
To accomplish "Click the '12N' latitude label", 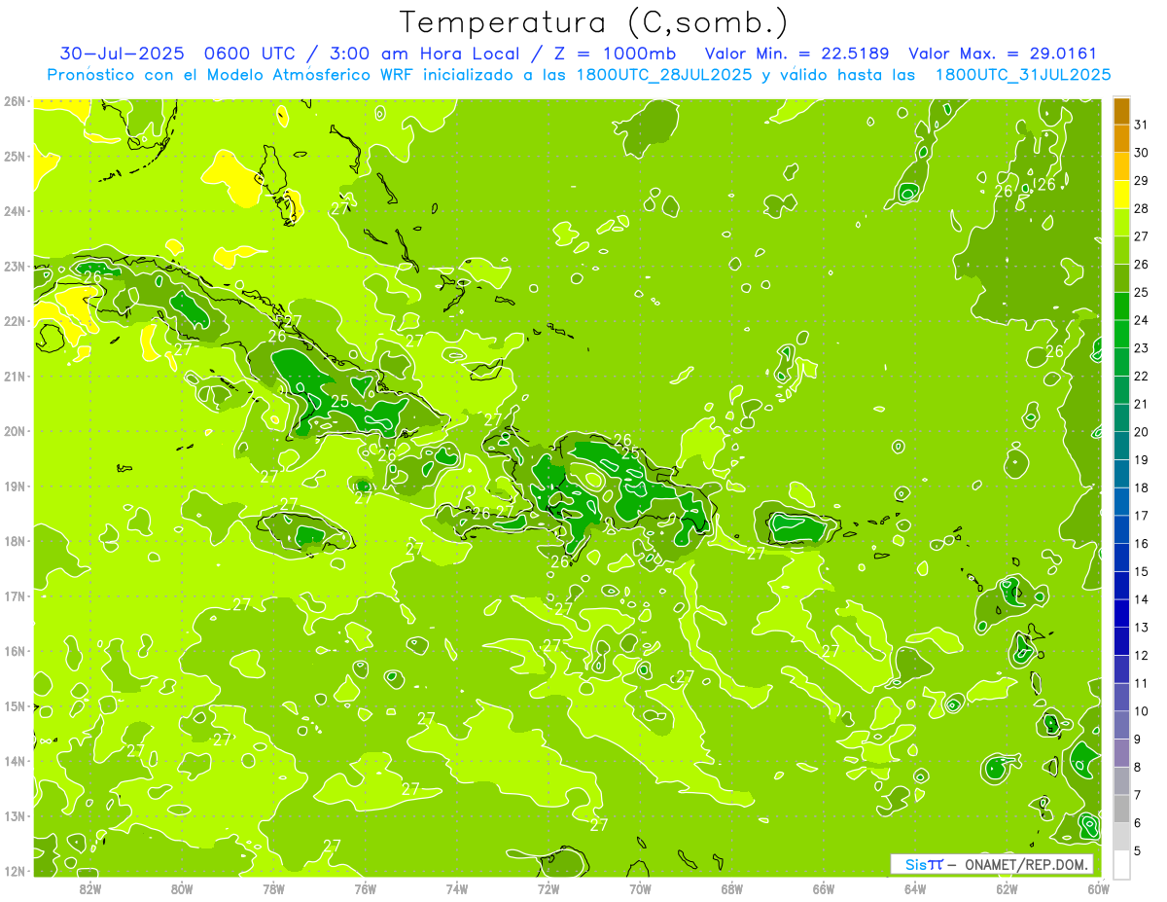I will click(x=15, y=871).
